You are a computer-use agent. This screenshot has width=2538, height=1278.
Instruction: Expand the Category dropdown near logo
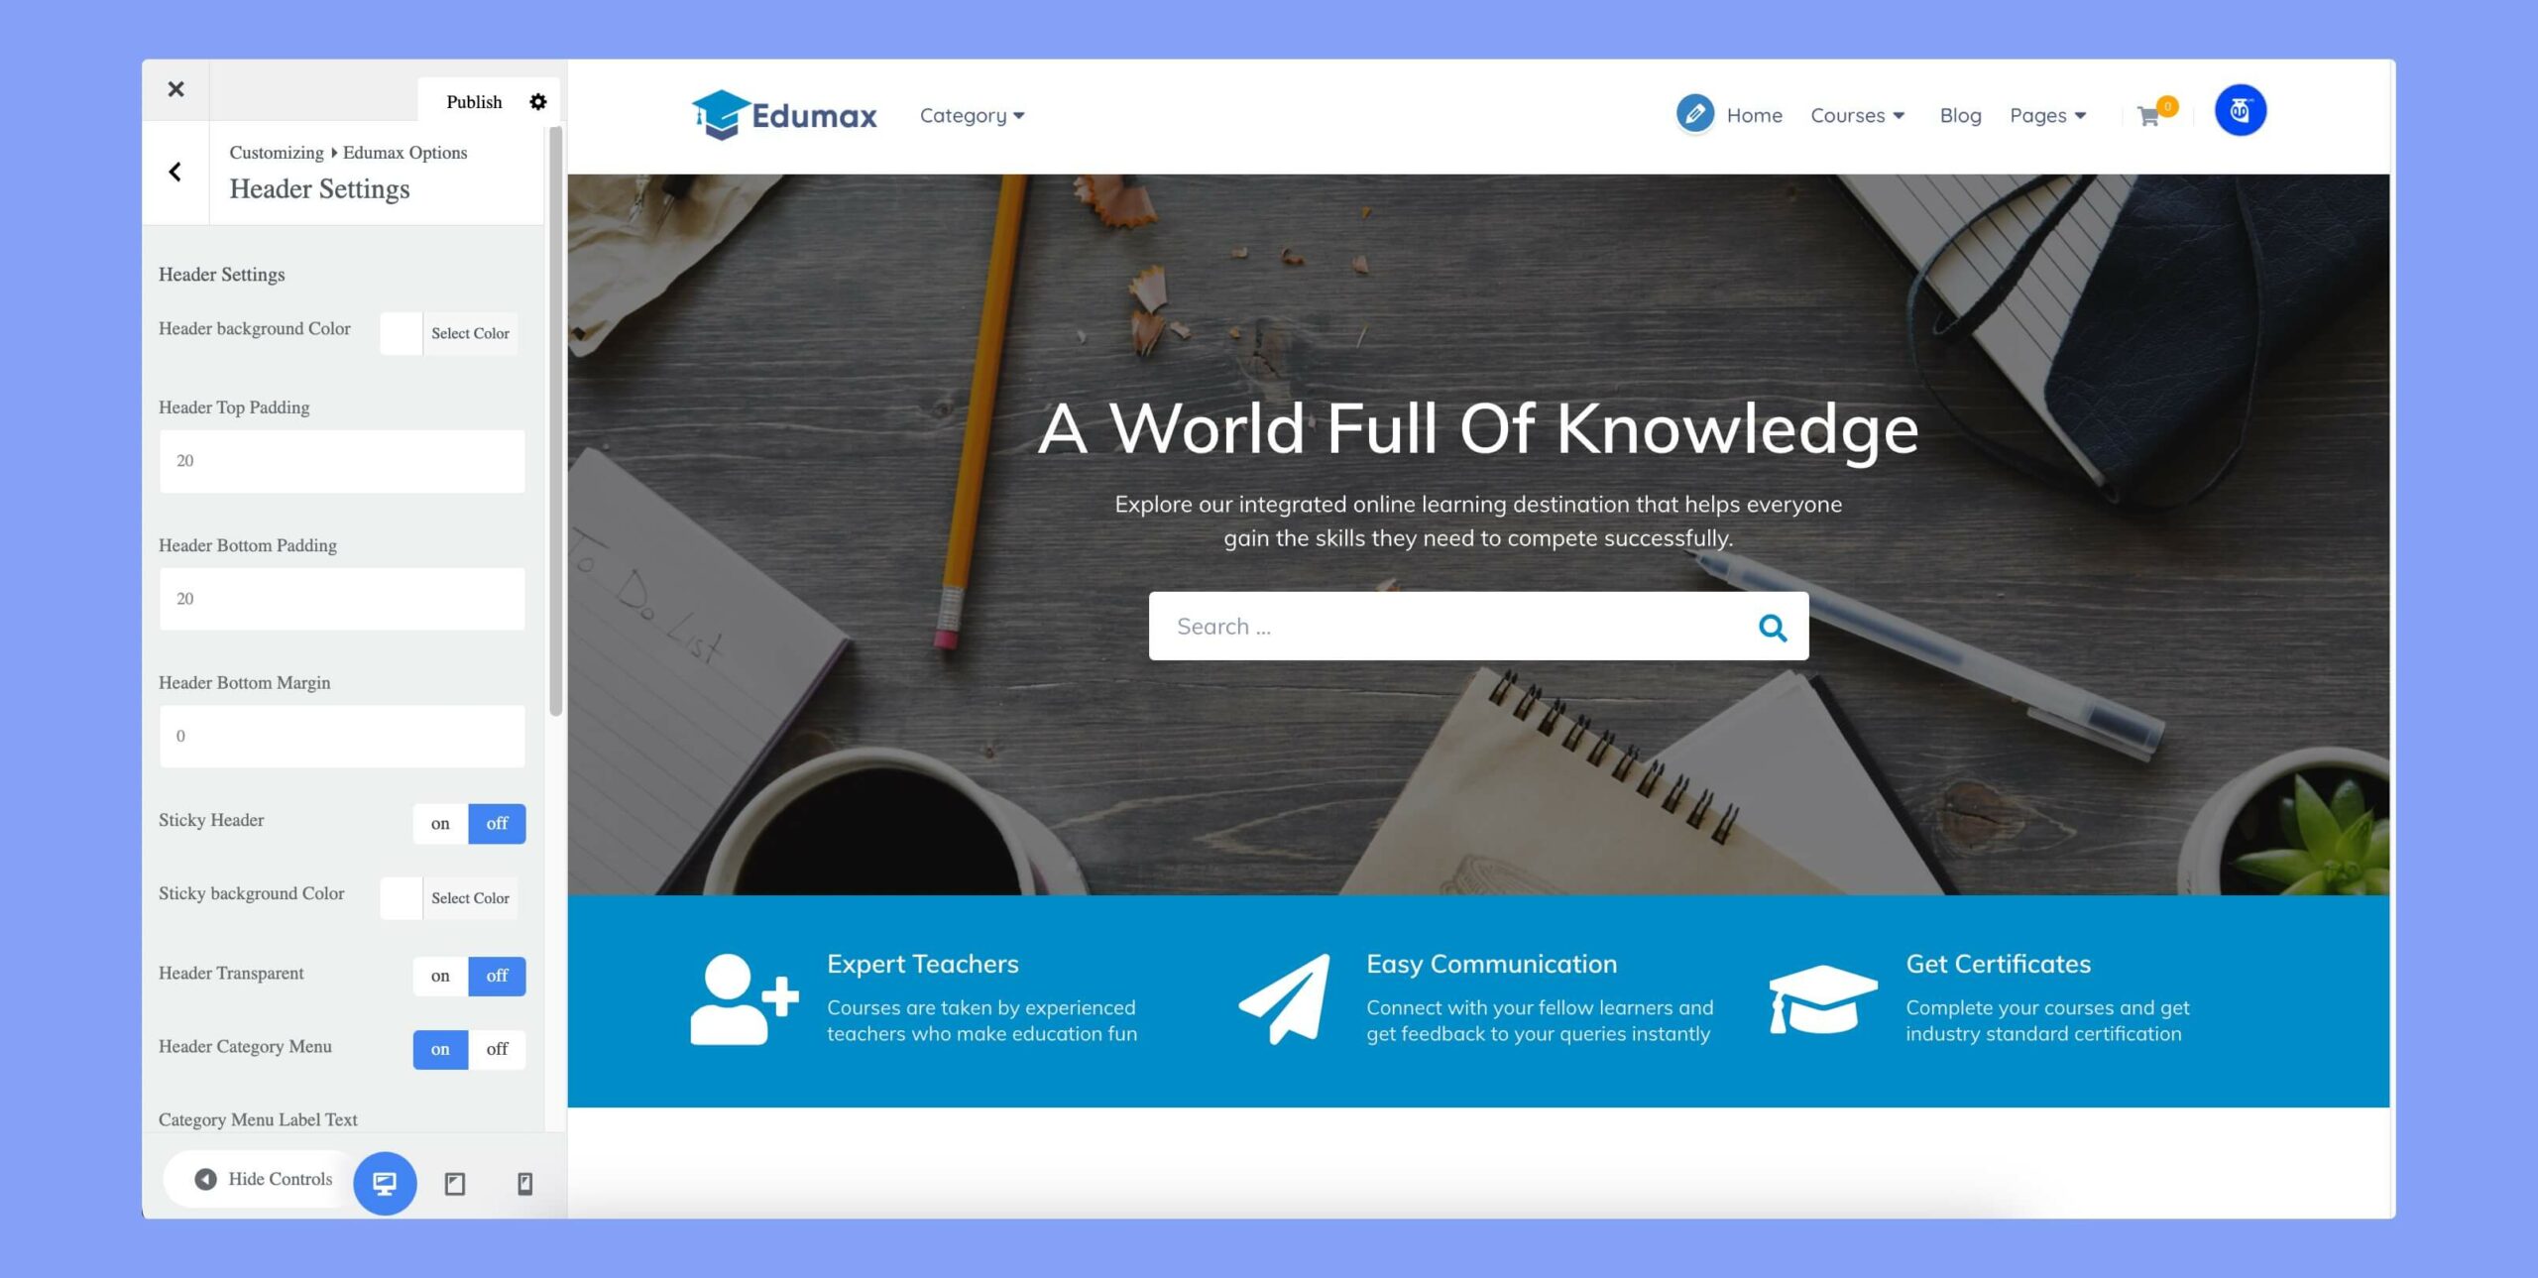[973, 114]
